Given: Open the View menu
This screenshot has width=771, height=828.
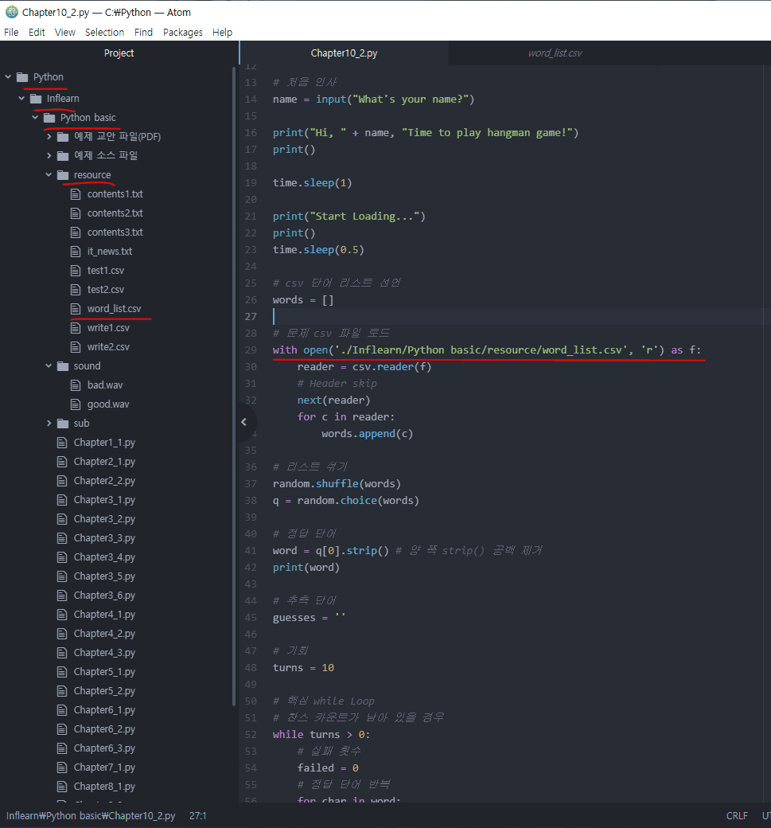Looking at the screenshot, I should click(65, 32).
